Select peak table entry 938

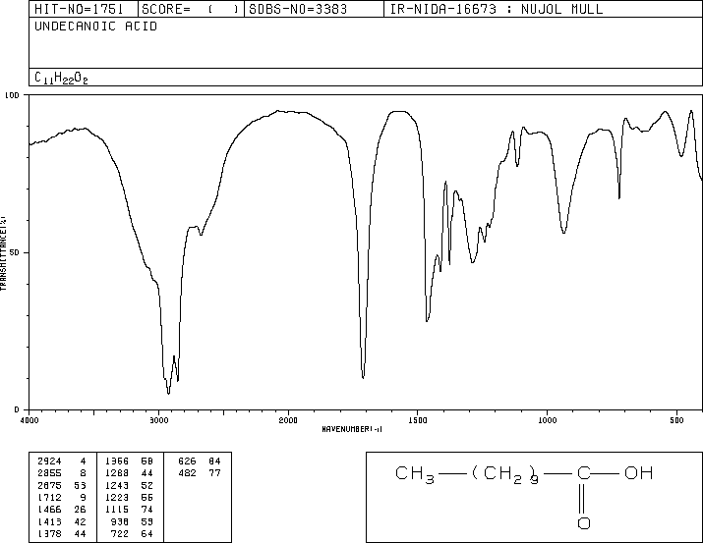(120, 522)
